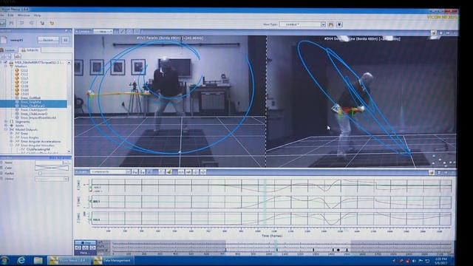Image resolution: width=473 pixels, height=266 pixels.
Task: Open the Window menu
Action: pyautogui.click(x=24, y=15)
